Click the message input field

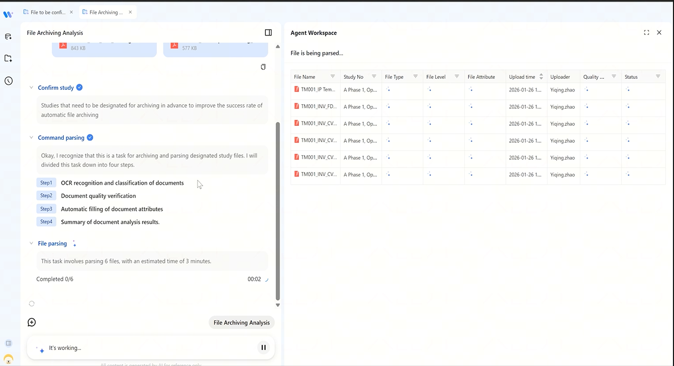144,348
